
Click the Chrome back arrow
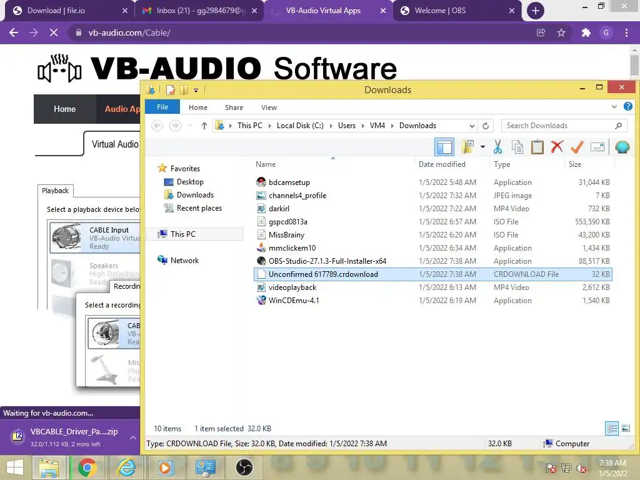(14, 32)
